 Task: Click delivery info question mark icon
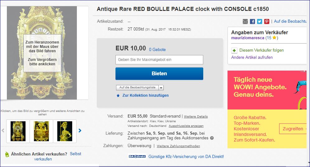click(x=212, y=138)
